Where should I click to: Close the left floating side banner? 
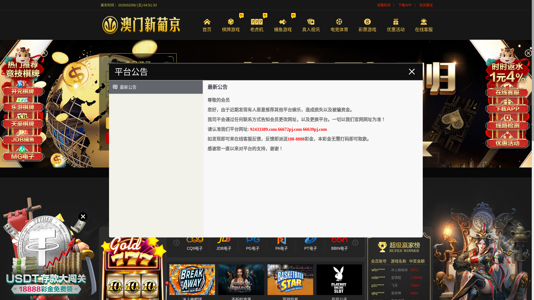pos(44,53)
